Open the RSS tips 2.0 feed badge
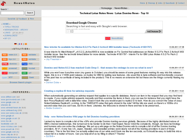 (11, 59)
